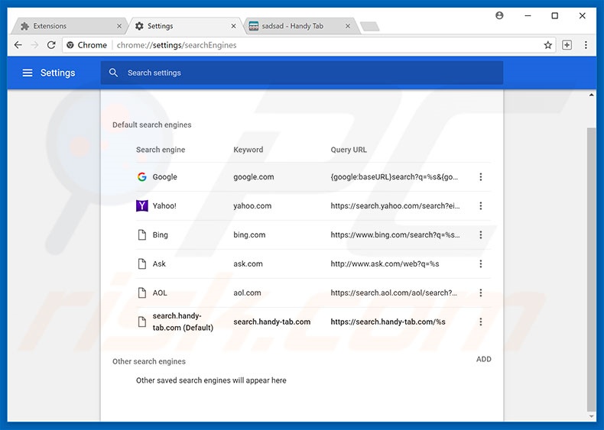604x430 pixels.
Task: Click the Google logo icon
Action: click(x=141, y=176)
